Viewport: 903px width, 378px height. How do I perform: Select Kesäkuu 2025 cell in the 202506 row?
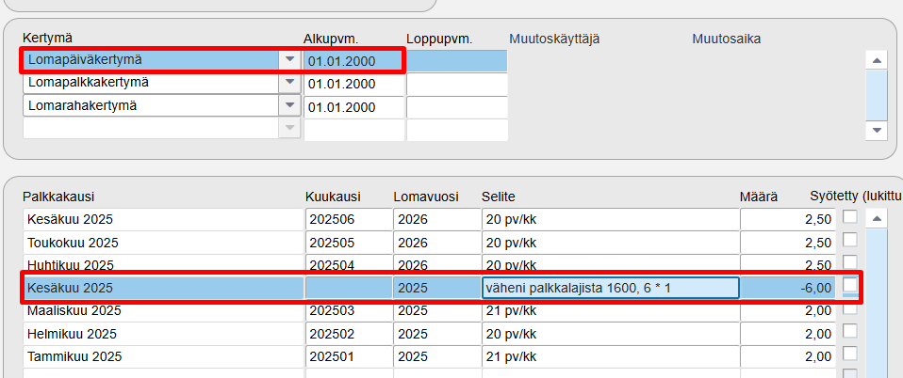coord(164,219)
